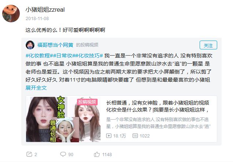Open 小猪姐姐zzreal's profile avatar
The height and width of the screenshot is (162, 233).
click(x=11, y=14)
